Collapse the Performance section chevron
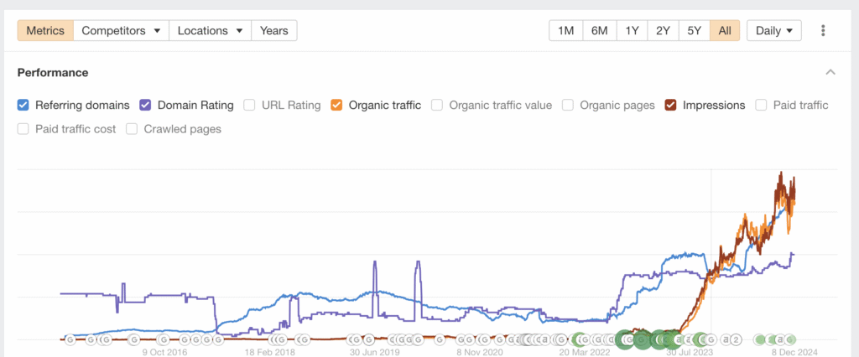This screenshot has width=859, height=357. [830, 73]
